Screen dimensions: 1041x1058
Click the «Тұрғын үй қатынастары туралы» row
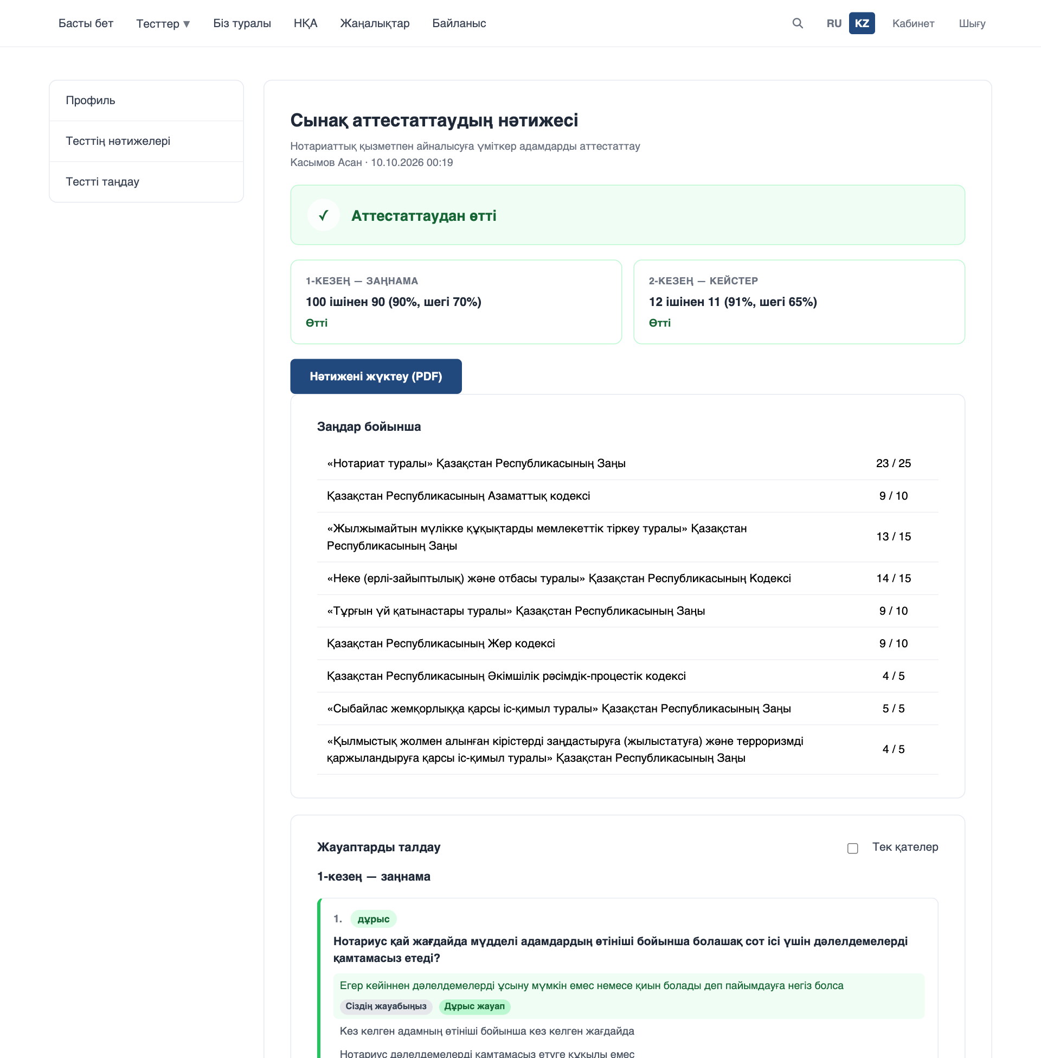pyautogui.click(x=627, y=610)
